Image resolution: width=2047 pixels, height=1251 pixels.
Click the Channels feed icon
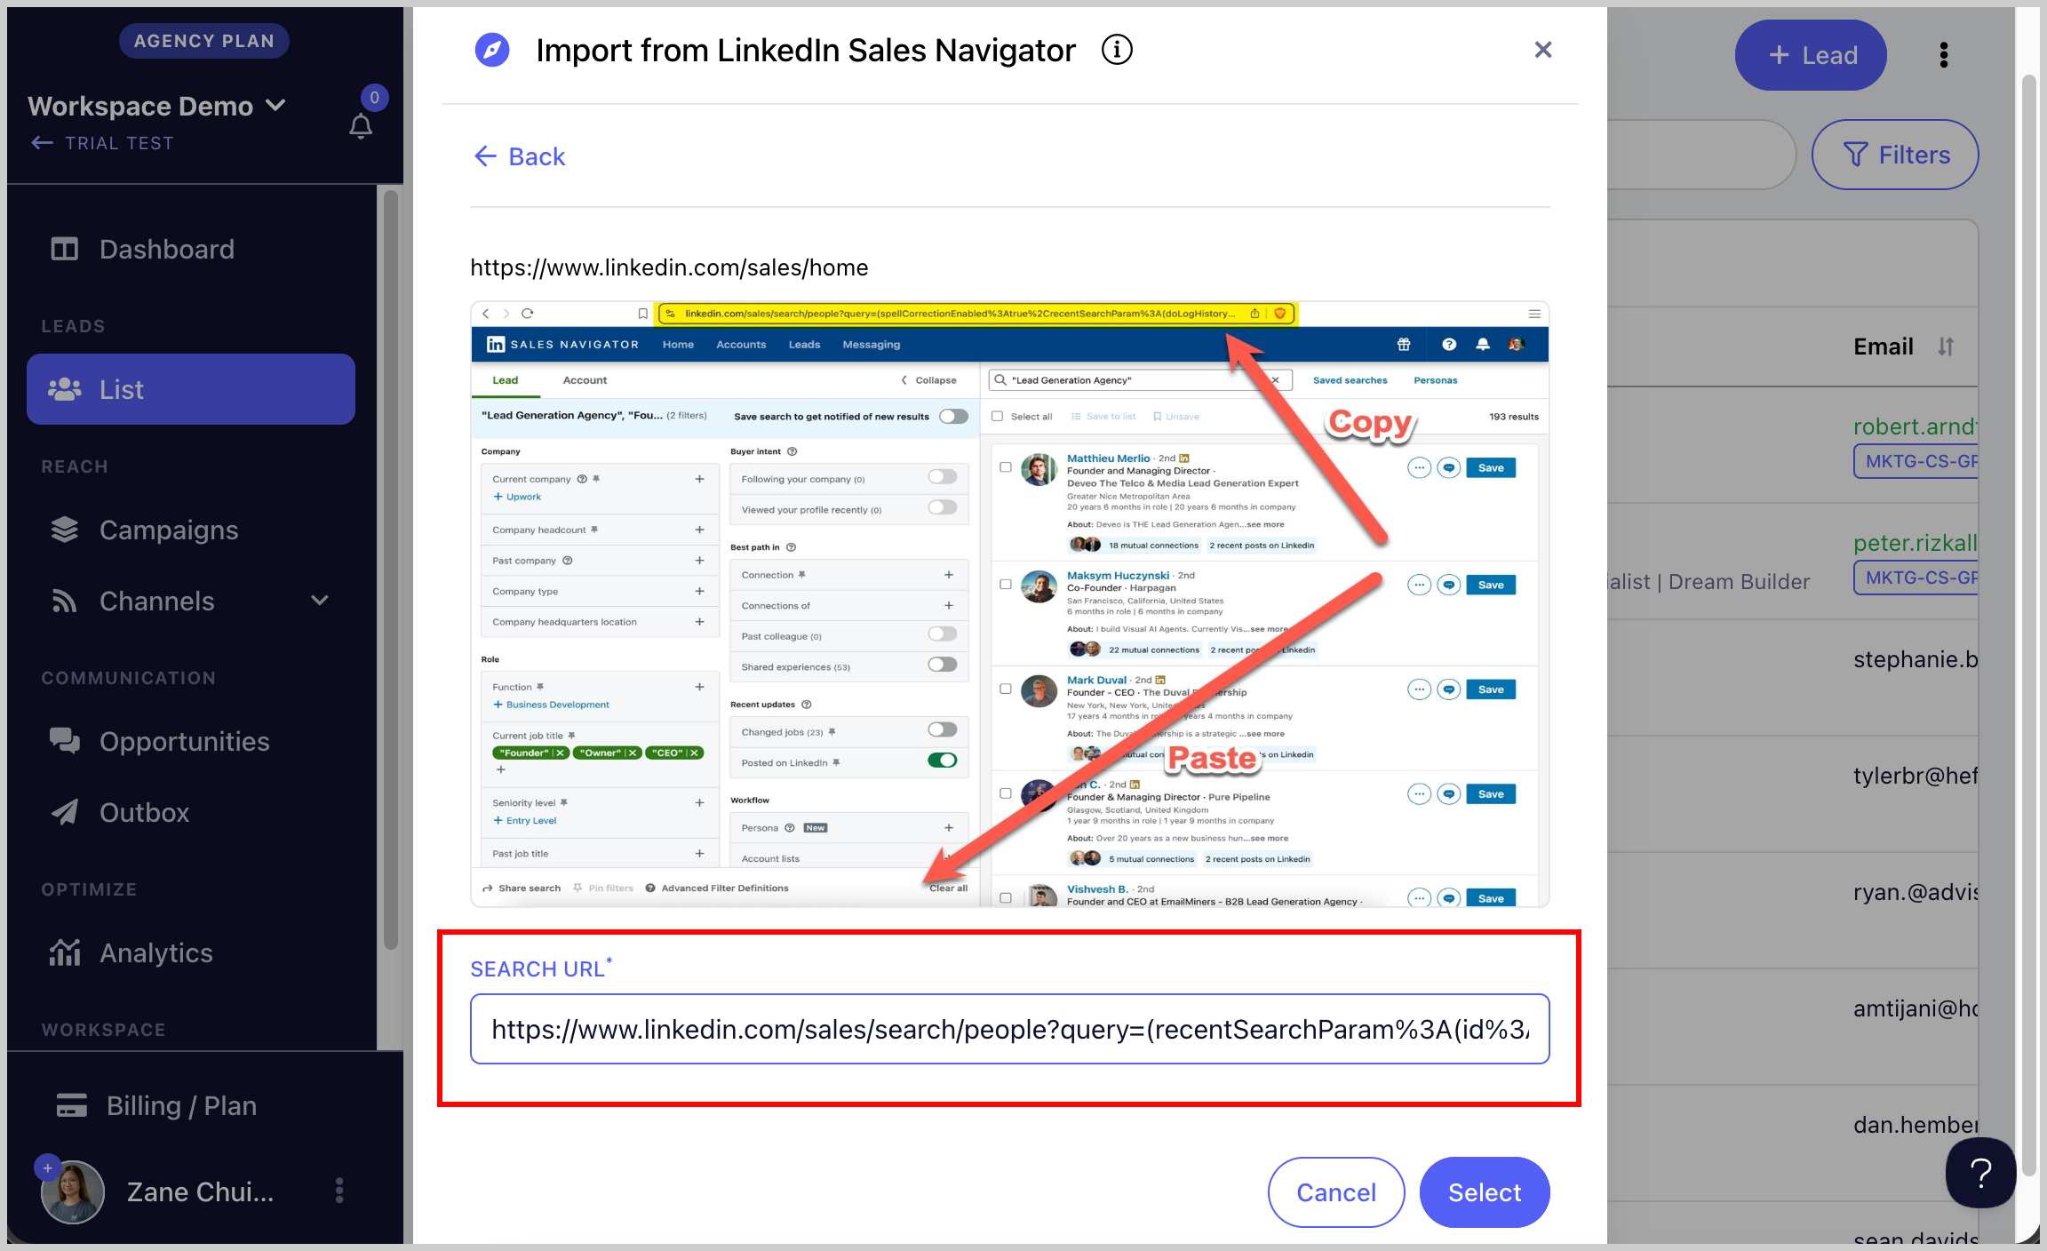click(65, 602)
